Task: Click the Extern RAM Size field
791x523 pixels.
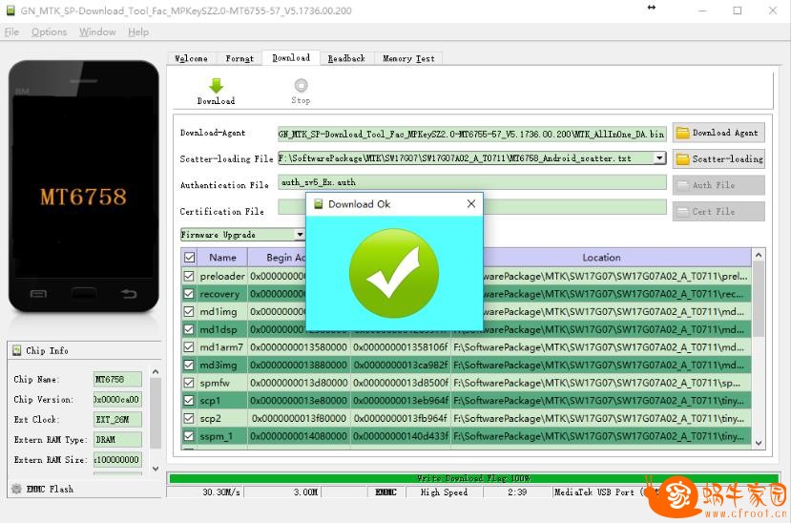Action: (x=117, y=460)
